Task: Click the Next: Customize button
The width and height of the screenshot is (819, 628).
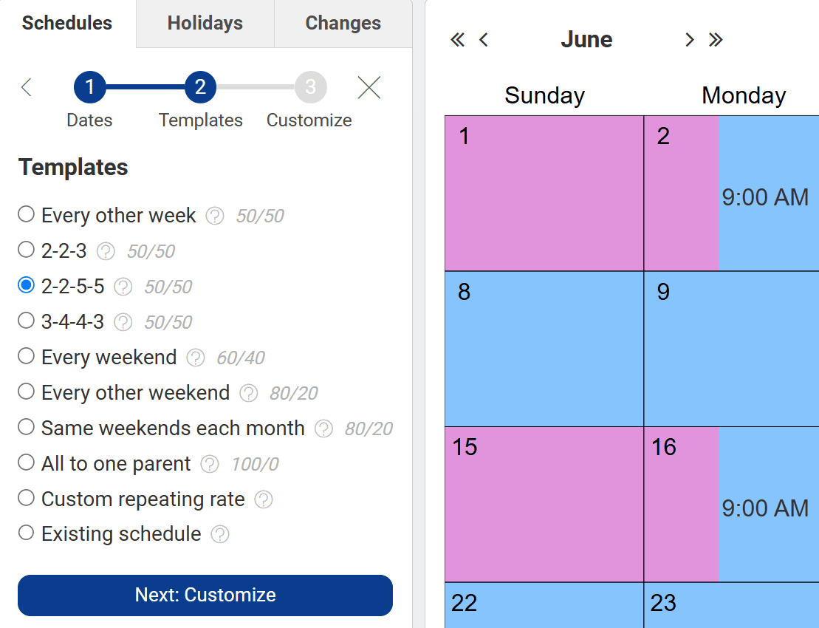Action: click(205, 595)
